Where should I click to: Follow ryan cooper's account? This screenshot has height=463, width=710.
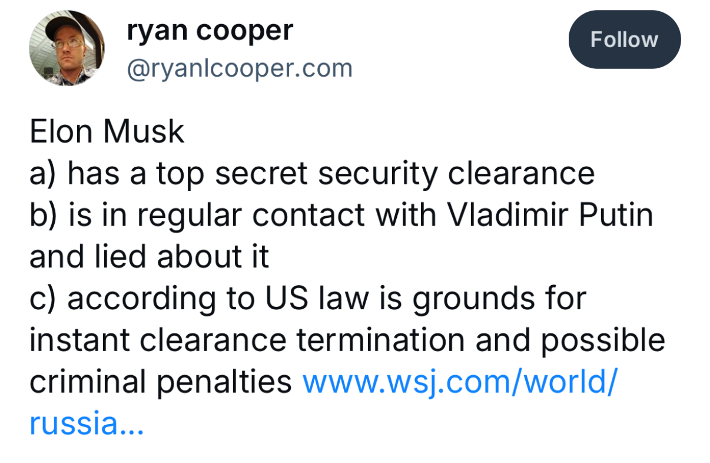pyautogui.click(x=624, y=39)
